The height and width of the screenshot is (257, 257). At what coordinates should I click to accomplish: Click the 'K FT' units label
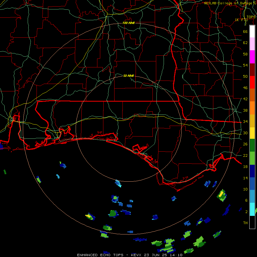(x=241, y=20)
